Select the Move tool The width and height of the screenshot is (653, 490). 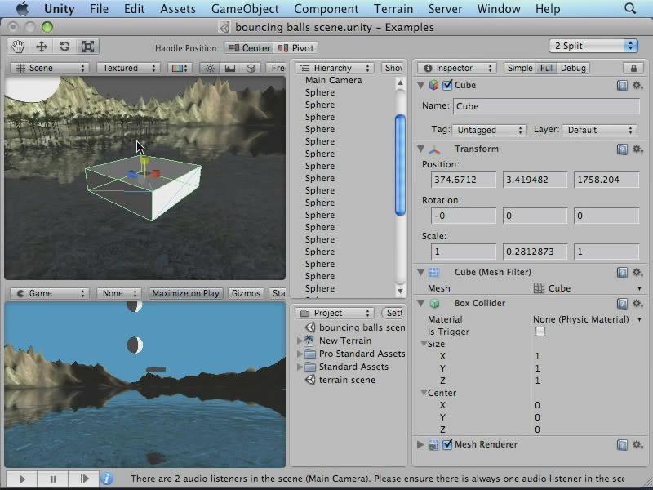tap(42, 47)
